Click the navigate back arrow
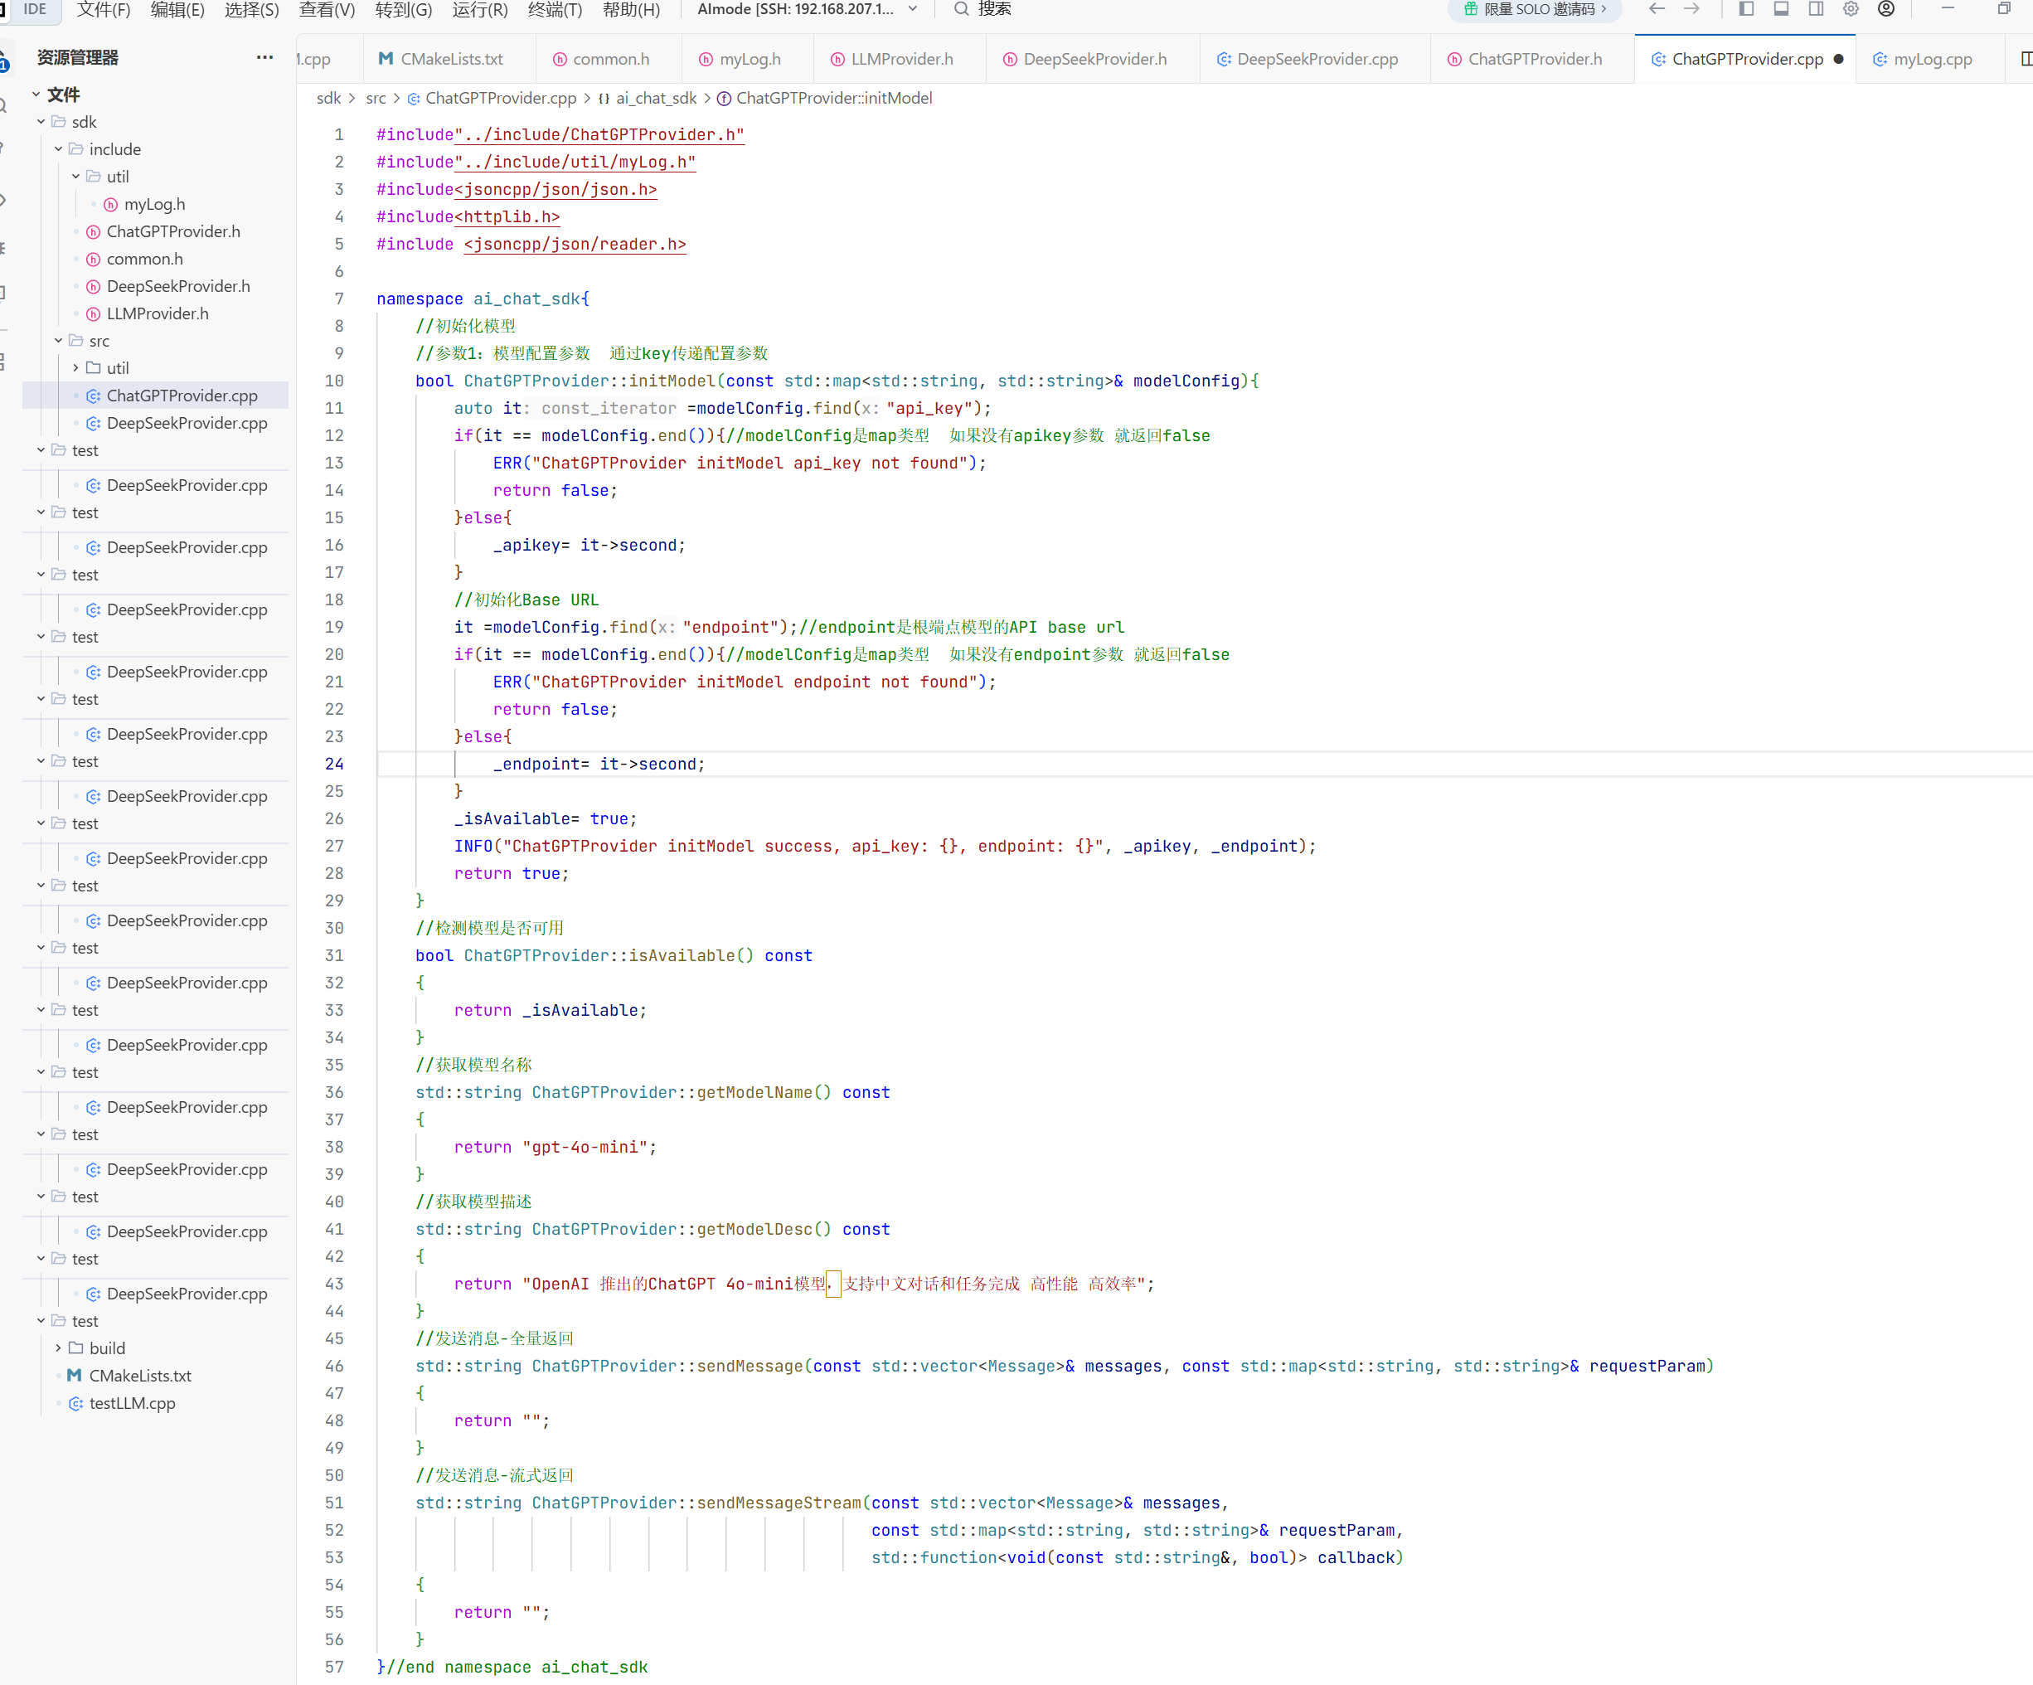2033x1685 pixels. (1657, 9)
